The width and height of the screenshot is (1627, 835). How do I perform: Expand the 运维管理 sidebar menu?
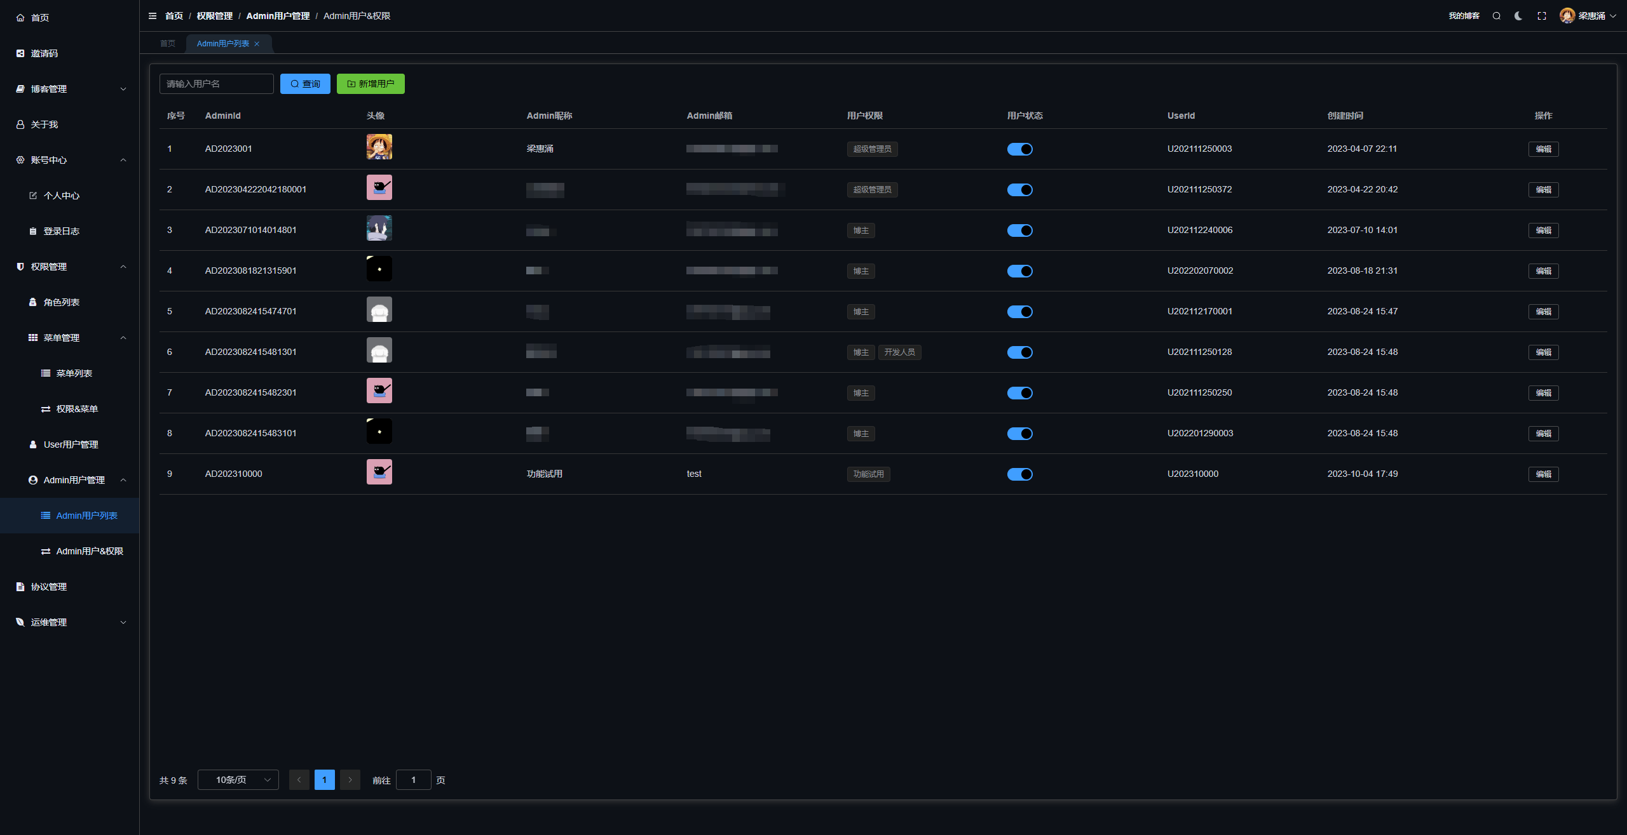[70, 622]
